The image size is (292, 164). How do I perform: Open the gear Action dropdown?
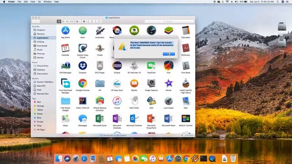point(85,21)
